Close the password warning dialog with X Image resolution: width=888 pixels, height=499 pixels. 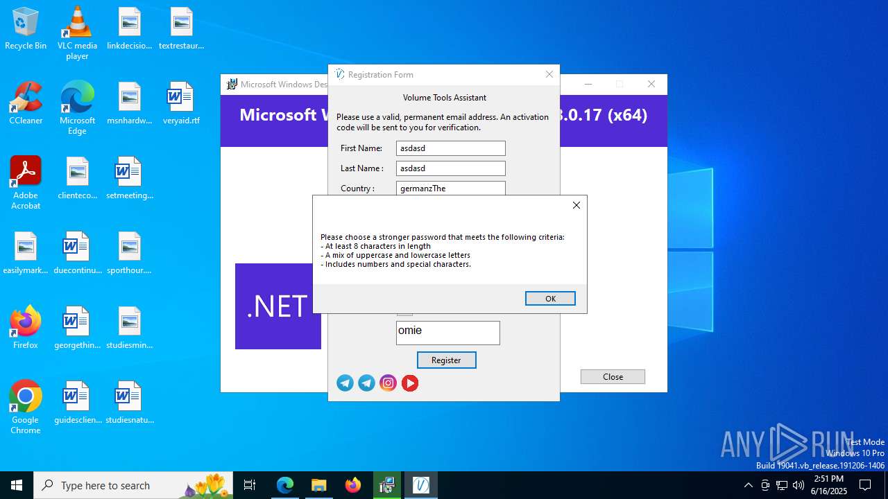[577, 205]
